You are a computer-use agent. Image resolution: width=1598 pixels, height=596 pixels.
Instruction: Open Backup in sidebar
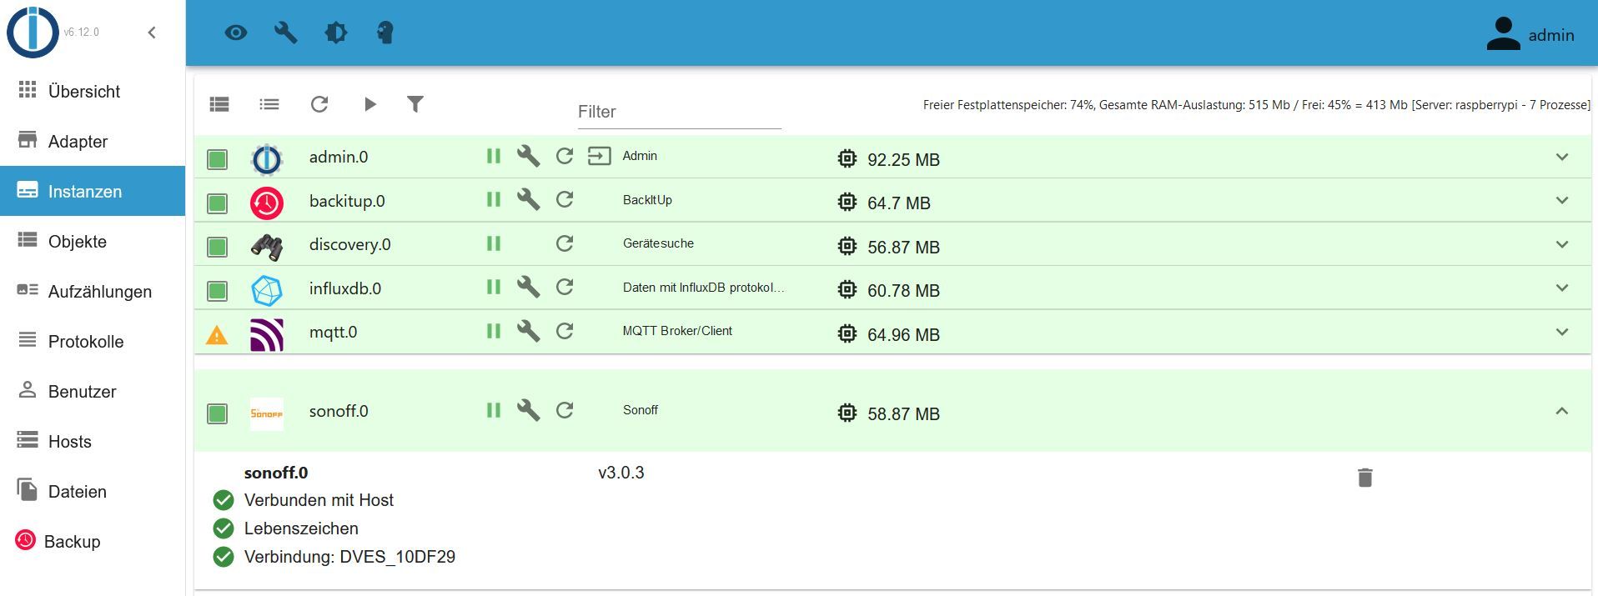tap(93, 541)
